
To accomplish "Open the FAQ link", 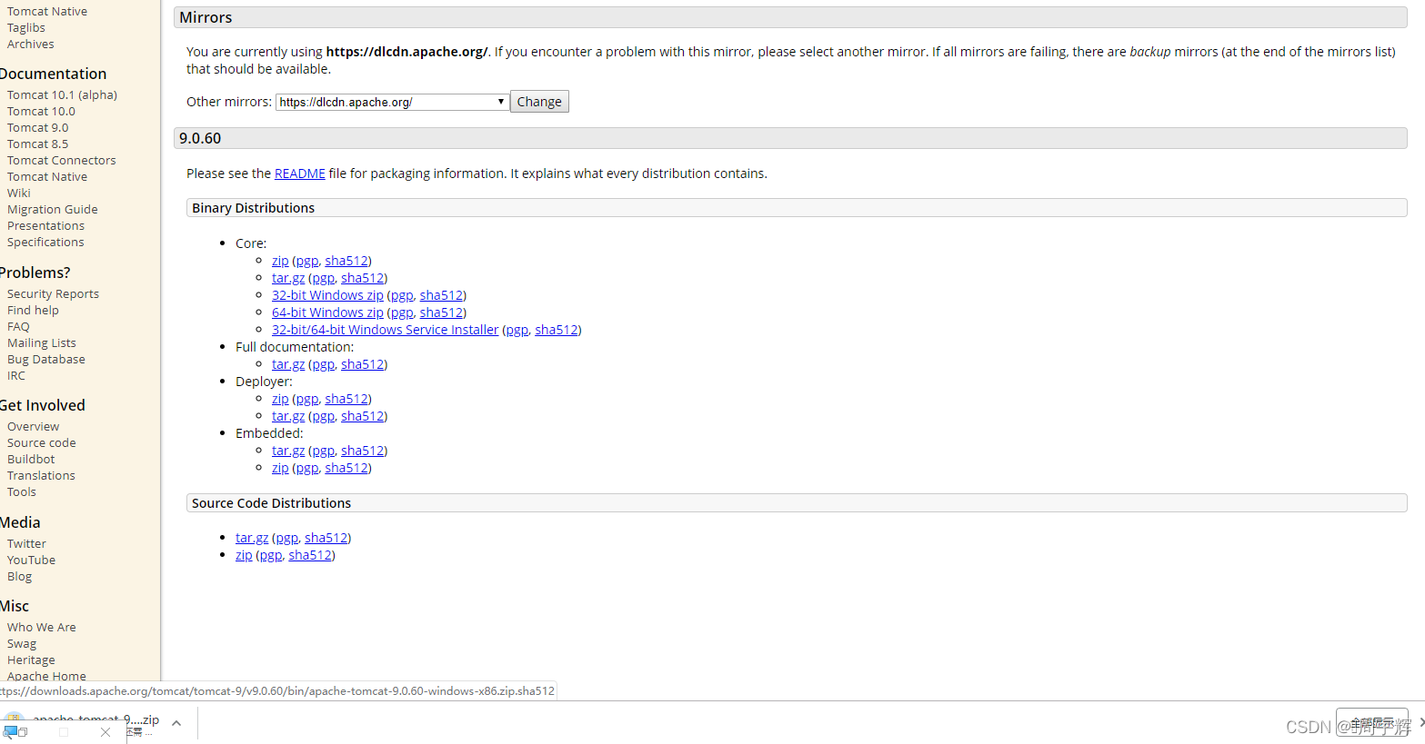I will (x=18, y=327).
